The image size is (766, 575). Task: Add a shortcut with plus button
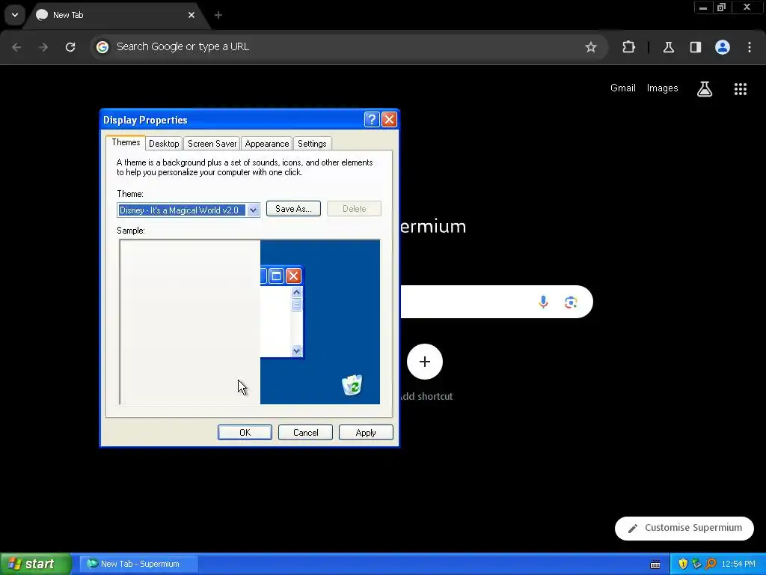[x=425, y=362]
